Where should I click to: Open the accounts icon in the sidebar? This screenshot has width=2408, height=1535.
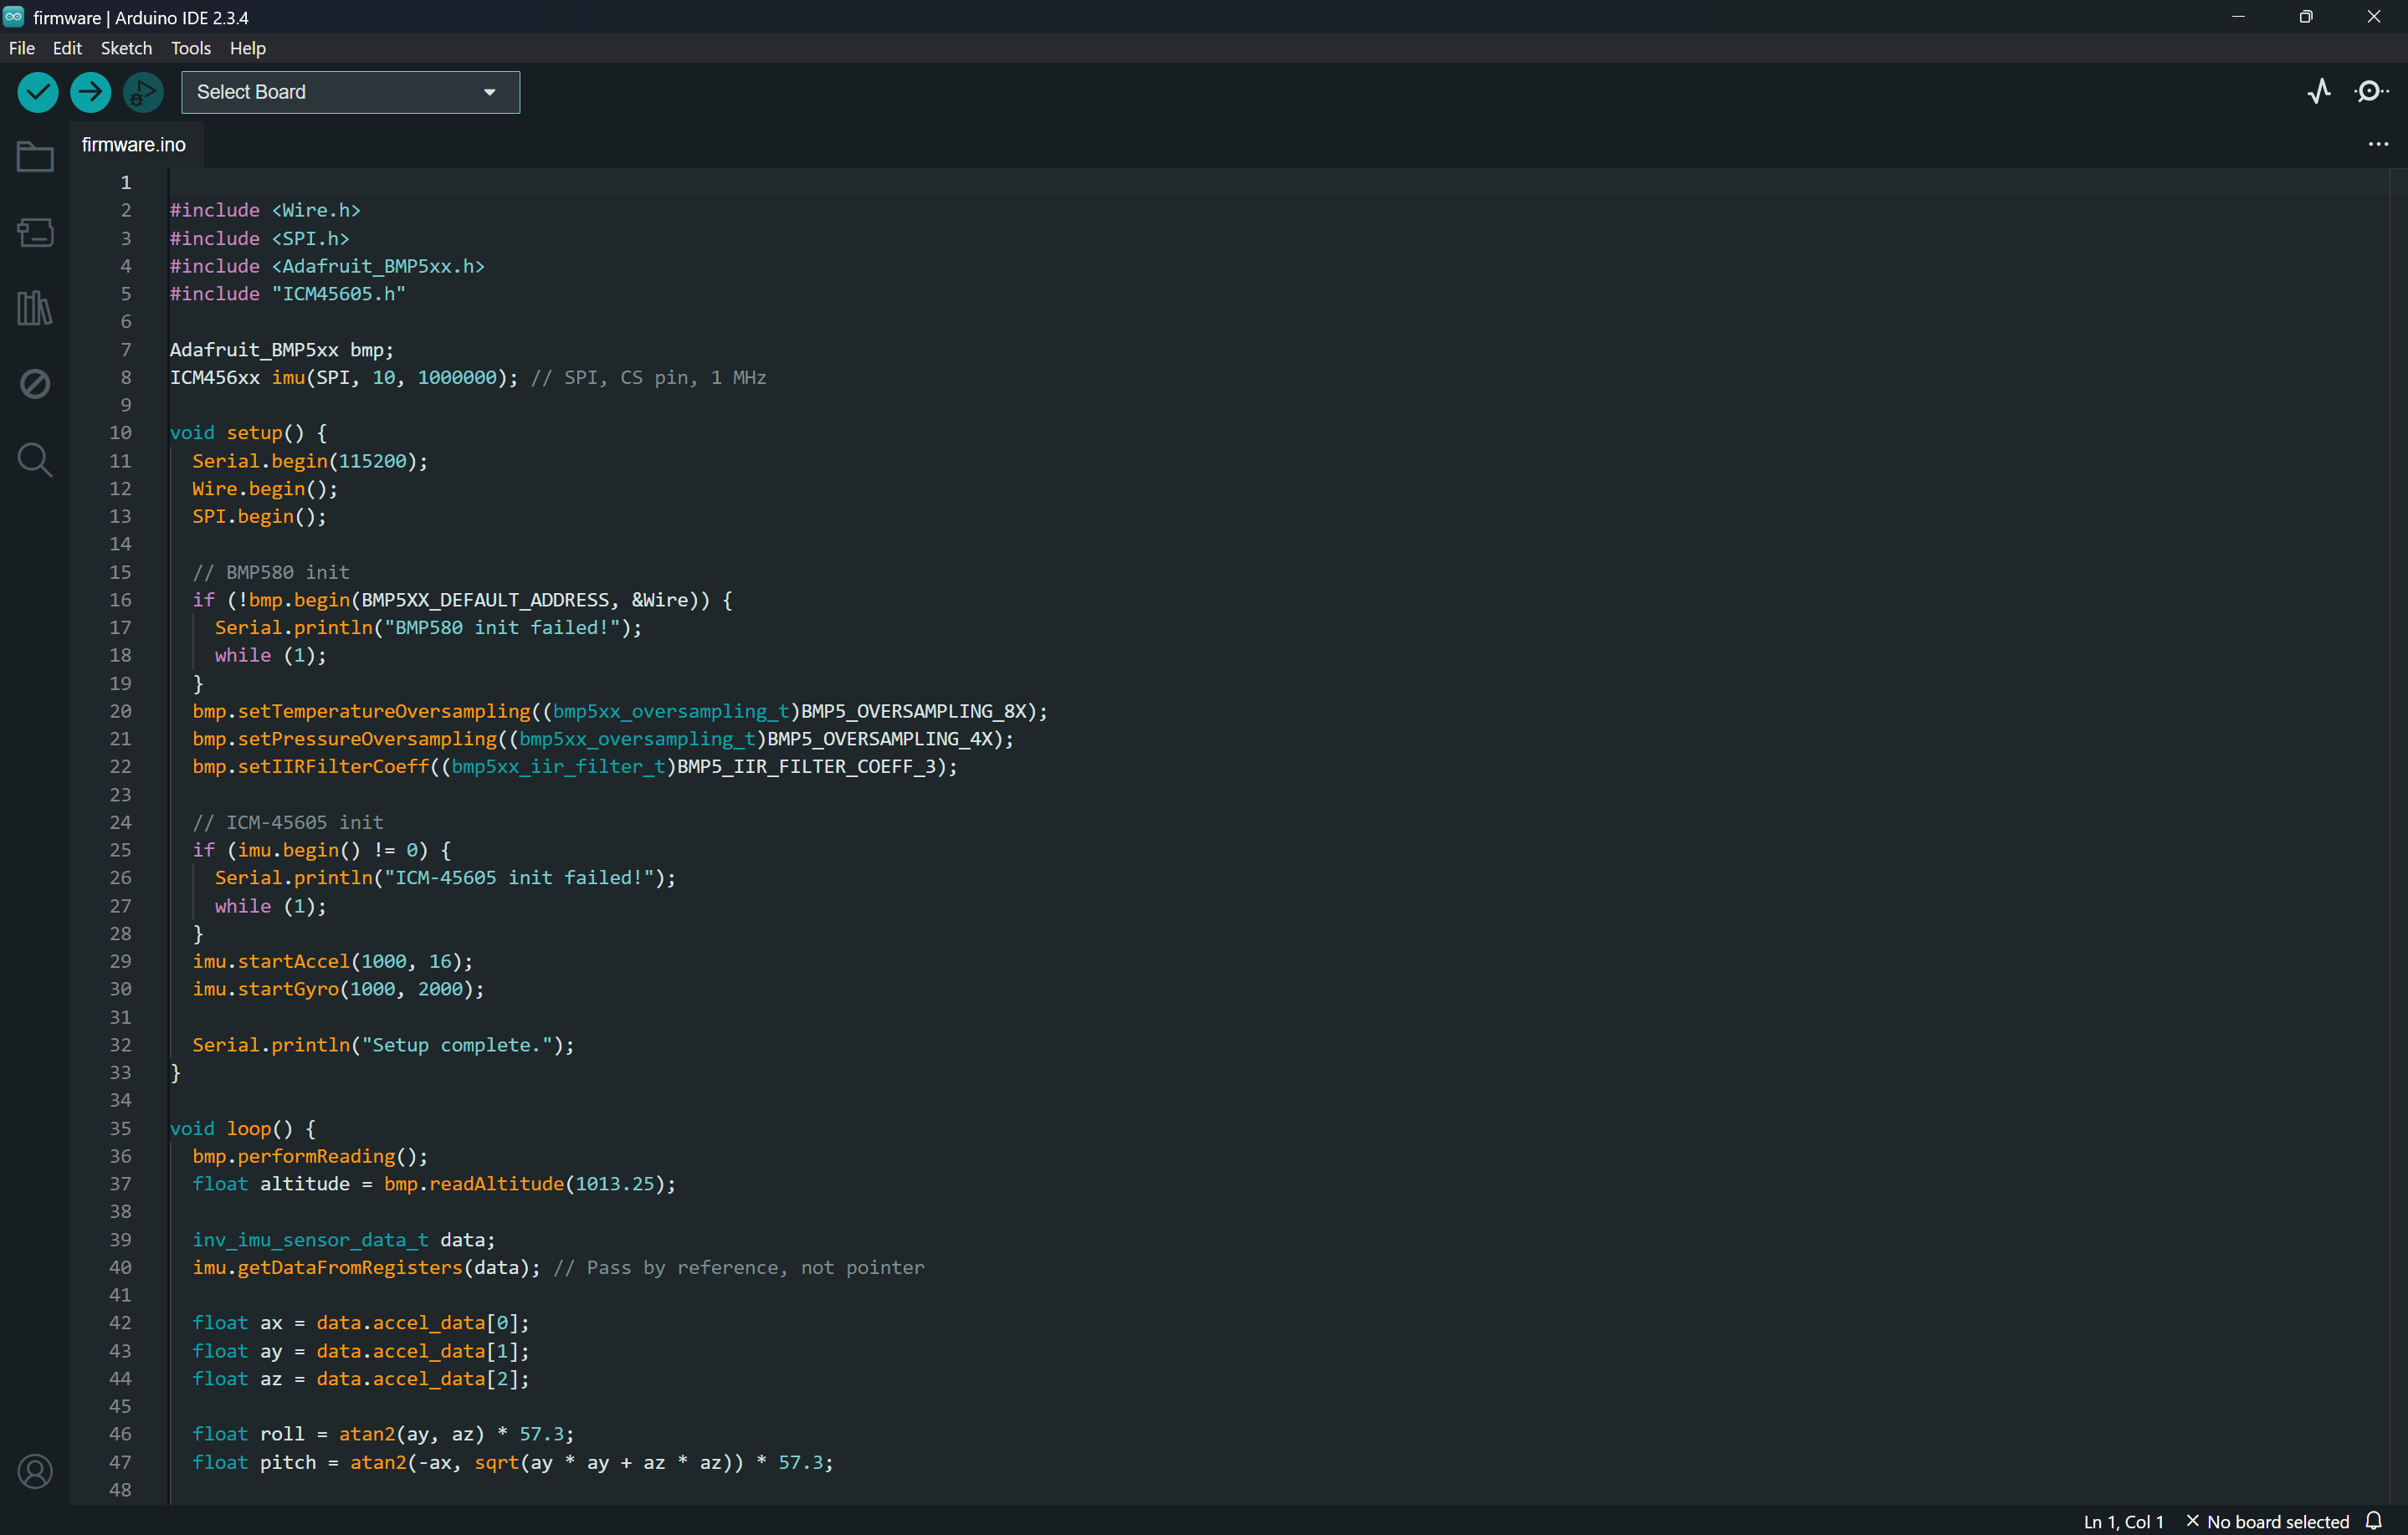(x=34, y=1470)
